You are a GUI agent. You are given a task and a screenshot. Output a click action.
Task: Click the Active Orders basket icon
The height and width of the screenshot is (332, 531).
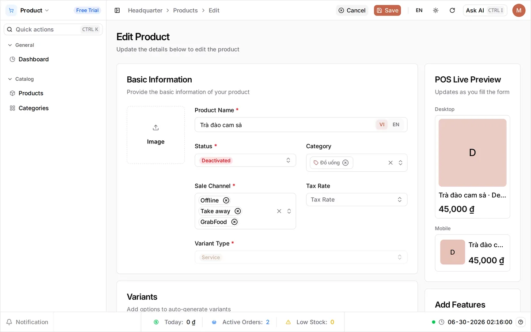pyautogui.click(x=214, y=322)
